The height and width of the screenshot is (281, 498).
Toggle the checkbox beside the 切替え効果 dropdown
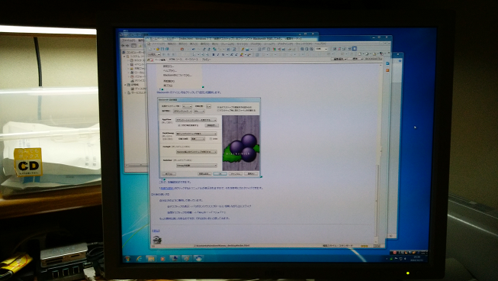210,139
